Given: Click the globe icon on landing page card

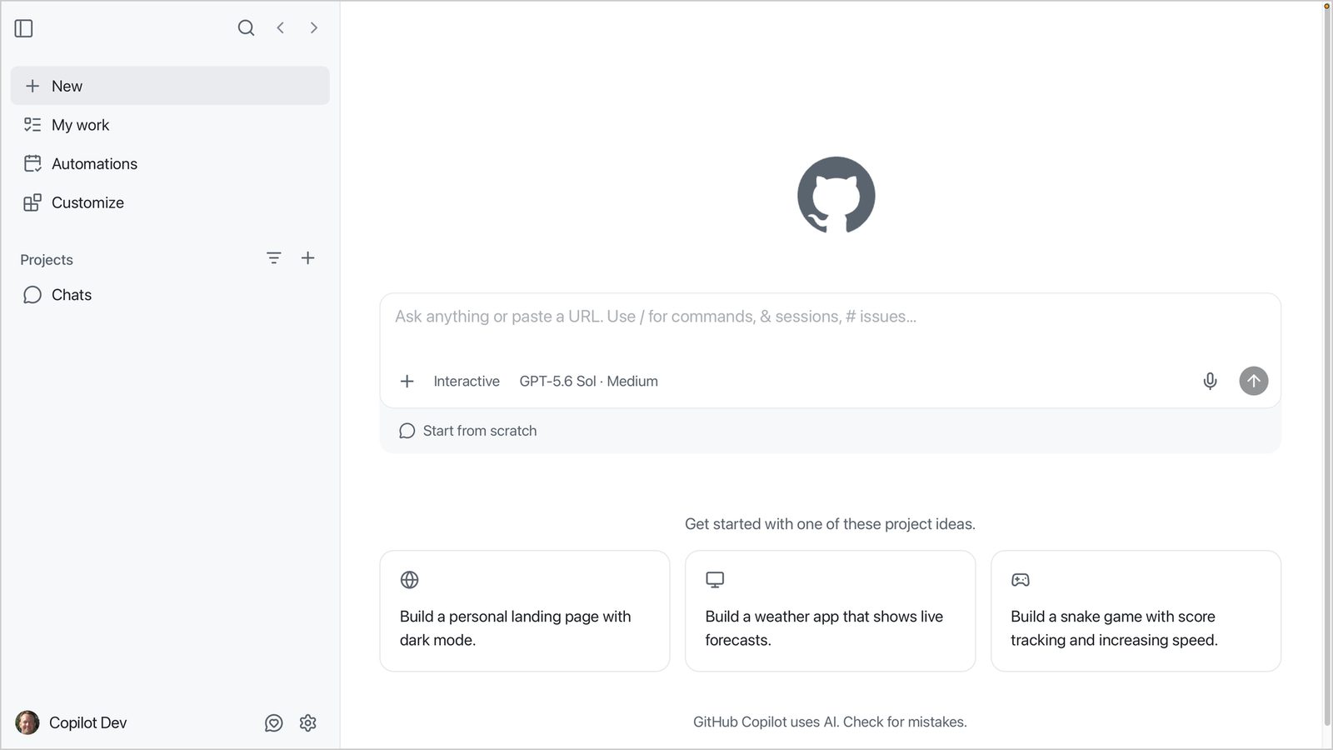Looking at the screenshot, I should (x=409, y=579).
